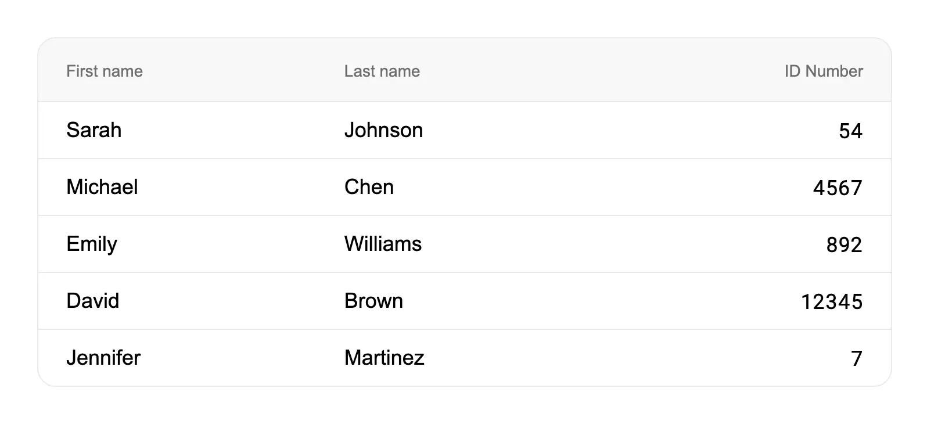
Task: Select the Sarah first name cell
Action: click(x=94, y=130)
